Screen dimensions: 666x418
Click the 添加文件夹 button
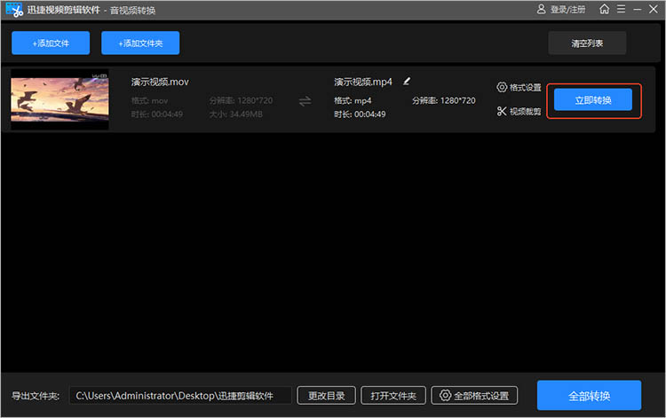pyautogui.click(x=140, y=43)
